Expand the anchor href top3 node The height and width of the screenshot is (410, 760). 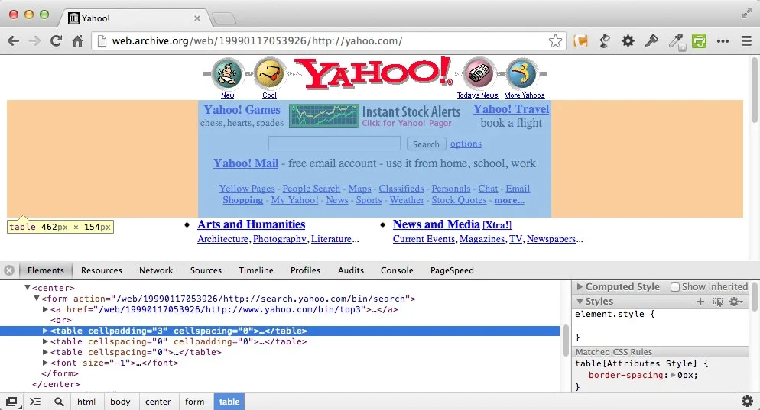coord(45,309)
